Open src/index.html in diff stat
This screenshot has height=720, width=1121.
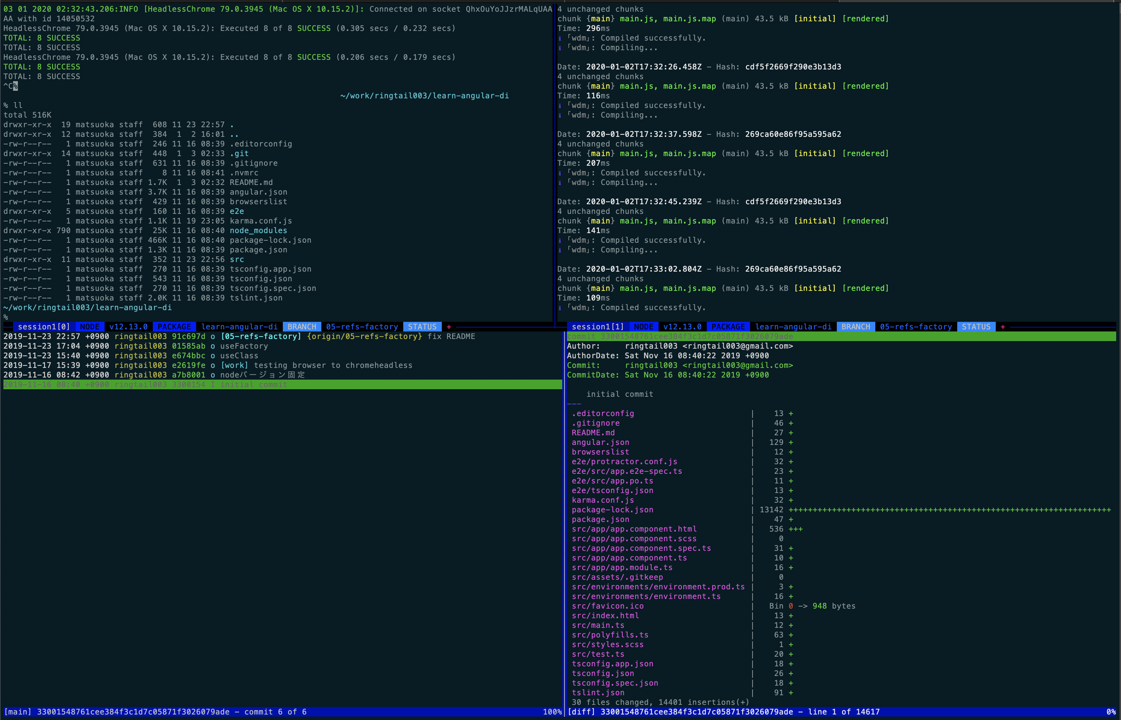(x=605, y=616)
